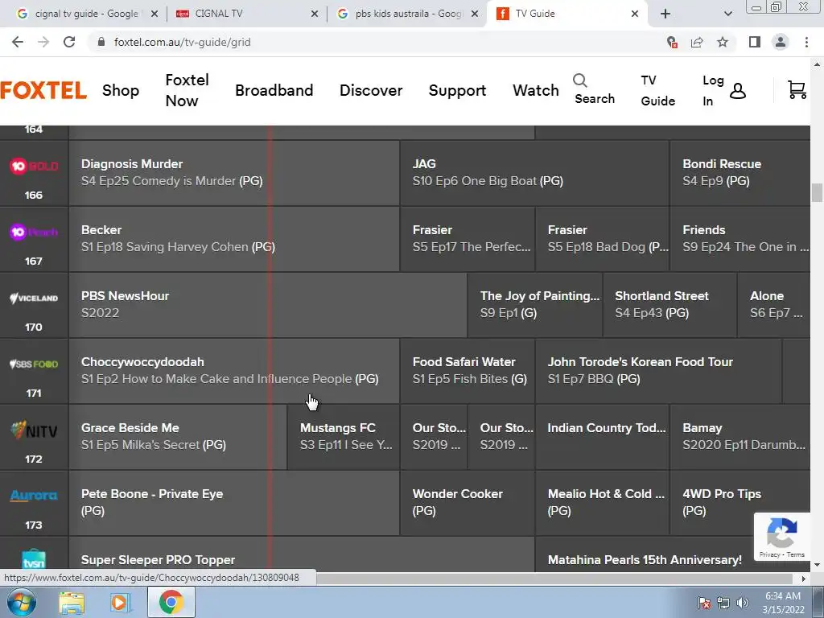Open the Discover menu

(371, 90)
